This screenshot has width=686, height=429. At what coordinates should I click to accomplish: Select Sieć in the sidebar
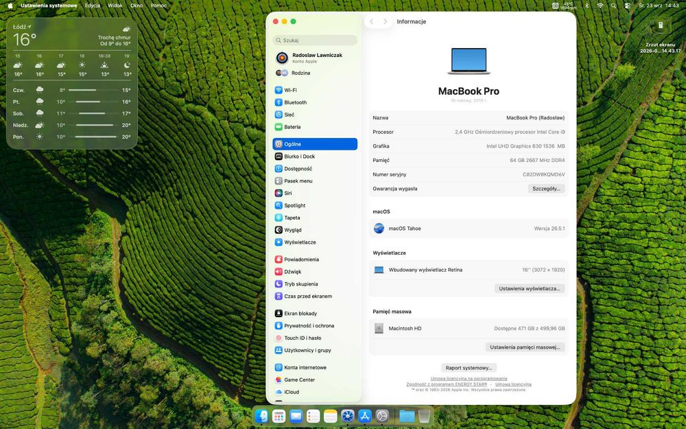click(315, 115)
